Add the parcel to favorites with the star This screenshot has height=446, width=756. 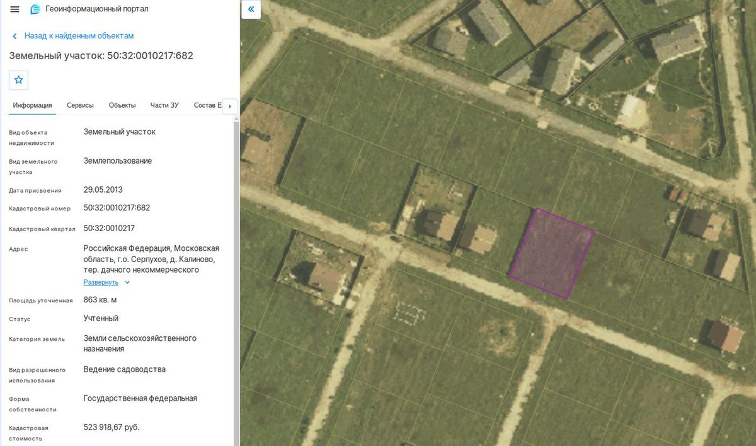tap(18, 80)
